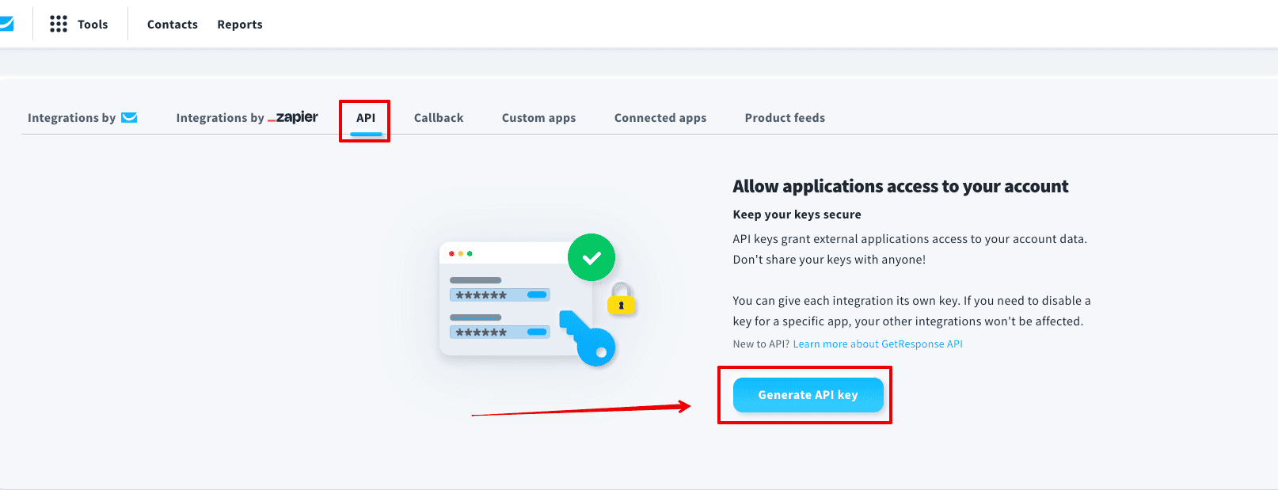Click the second masked key row in illustration
The width and height of the screenshot is (1278, 490).
(x=500, y=332)
